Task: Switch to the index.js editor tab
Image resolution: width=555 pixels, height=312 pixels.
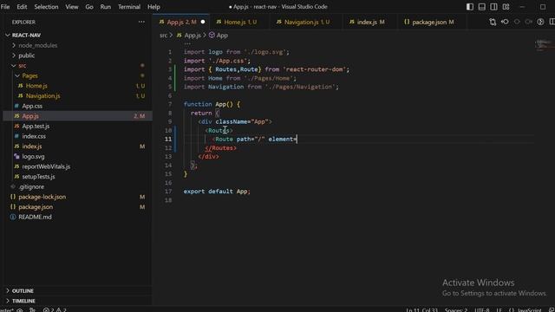Action: [370, 22]
